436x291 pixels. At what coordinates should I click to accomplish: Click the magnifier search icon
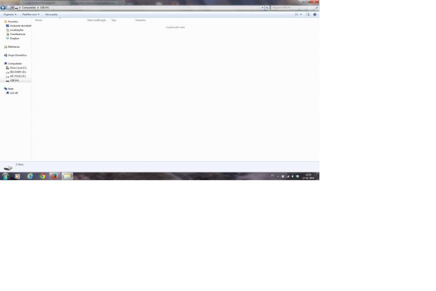(316, 8)
